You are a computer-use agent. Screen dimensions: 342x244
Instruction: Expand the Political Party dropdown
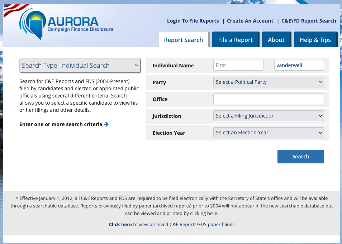point(269,82)
